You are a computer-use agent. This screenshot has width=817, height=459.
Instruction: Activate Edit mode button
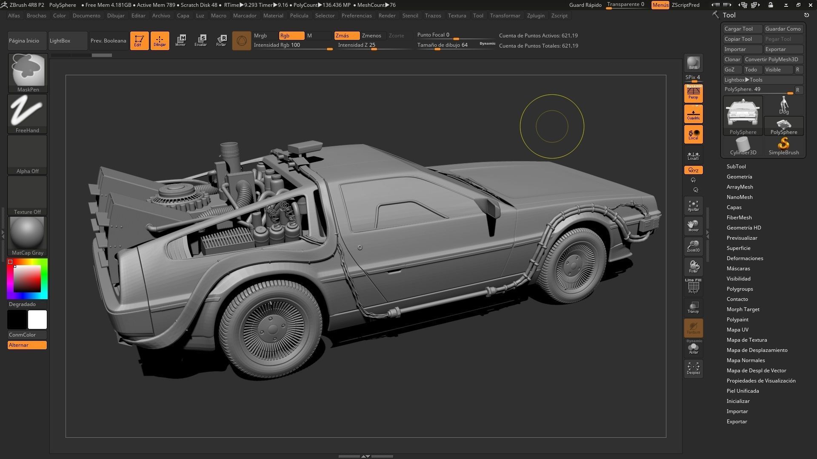point(139,41)
